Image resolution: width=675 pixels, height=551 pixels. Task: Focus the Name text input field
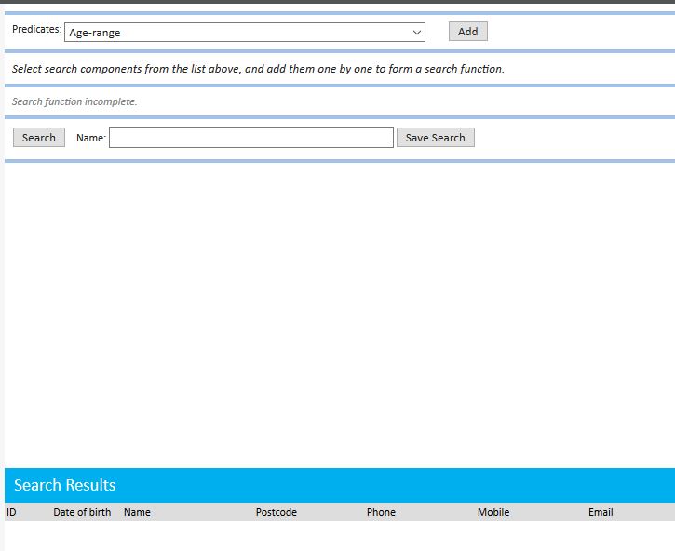(250, 138)
